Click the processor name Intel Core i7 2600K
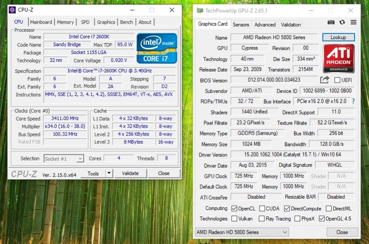 89,37
